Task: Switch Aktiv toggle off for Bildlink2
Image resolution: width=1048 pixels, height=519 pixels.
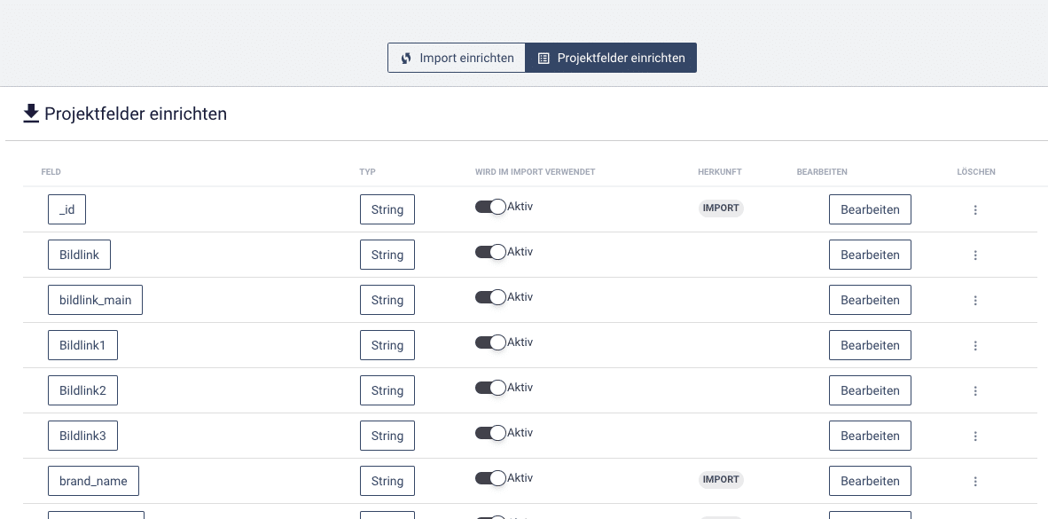Action: click(x=490, y=387)
